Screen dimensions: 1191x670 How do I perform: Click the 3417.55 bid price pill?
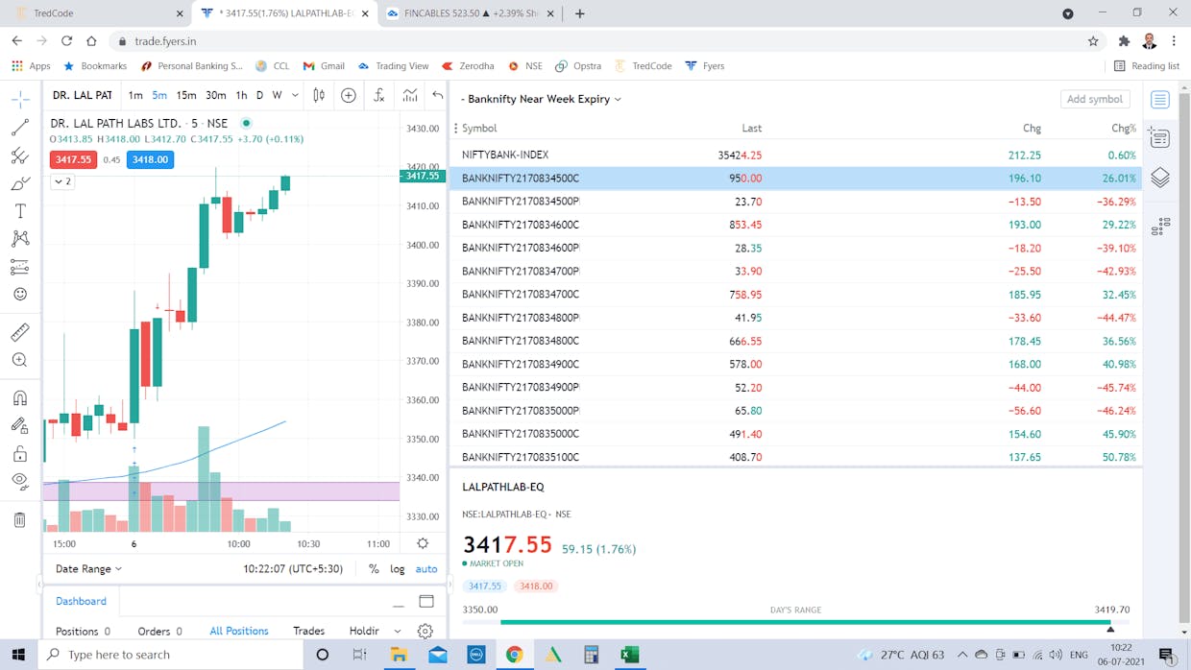point(485,586)
